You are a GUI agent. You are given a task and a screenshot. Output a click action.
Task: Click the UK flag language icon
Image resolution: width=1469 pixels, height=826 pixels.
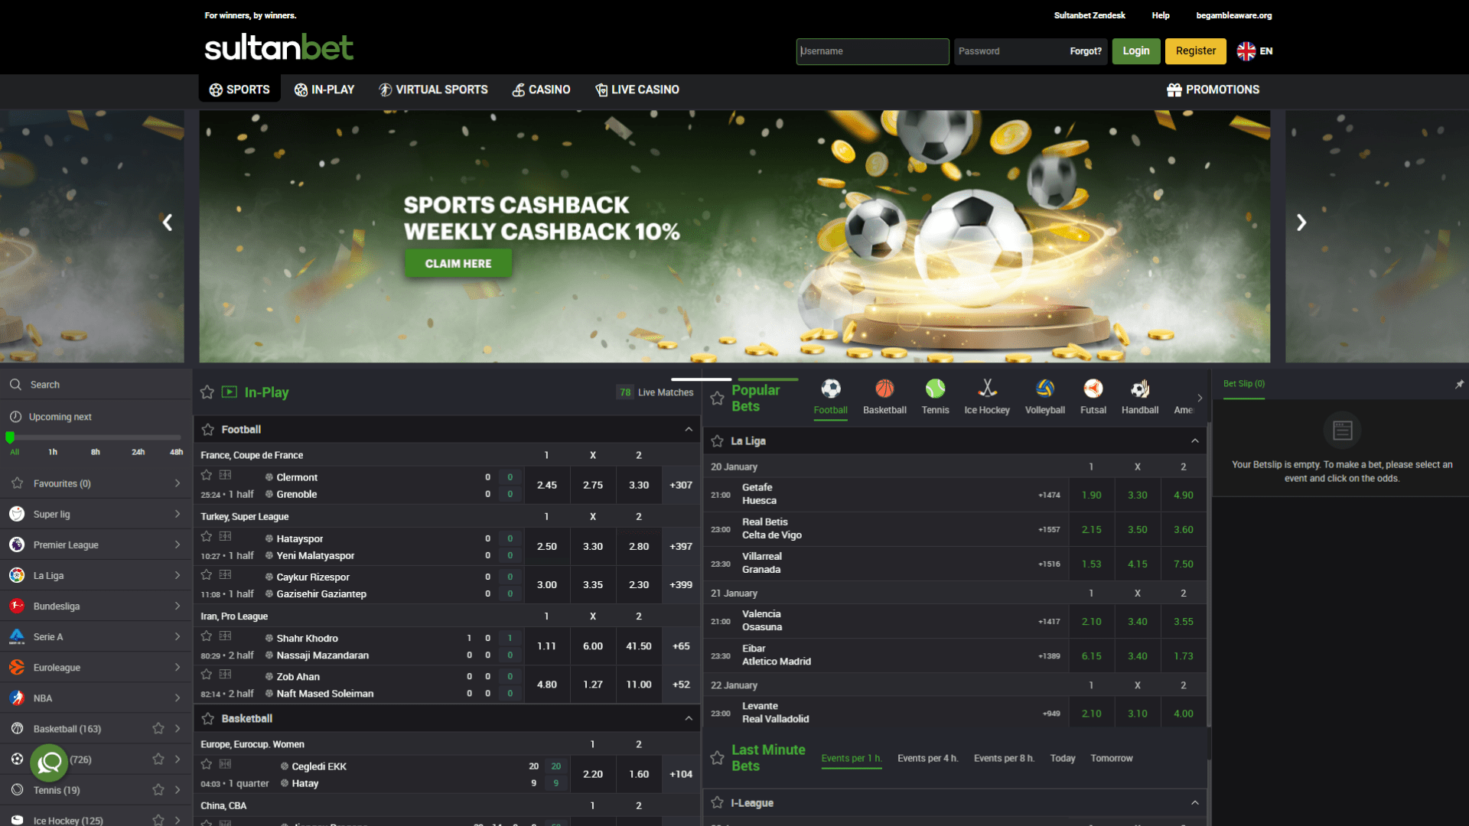coord(1246,51)
